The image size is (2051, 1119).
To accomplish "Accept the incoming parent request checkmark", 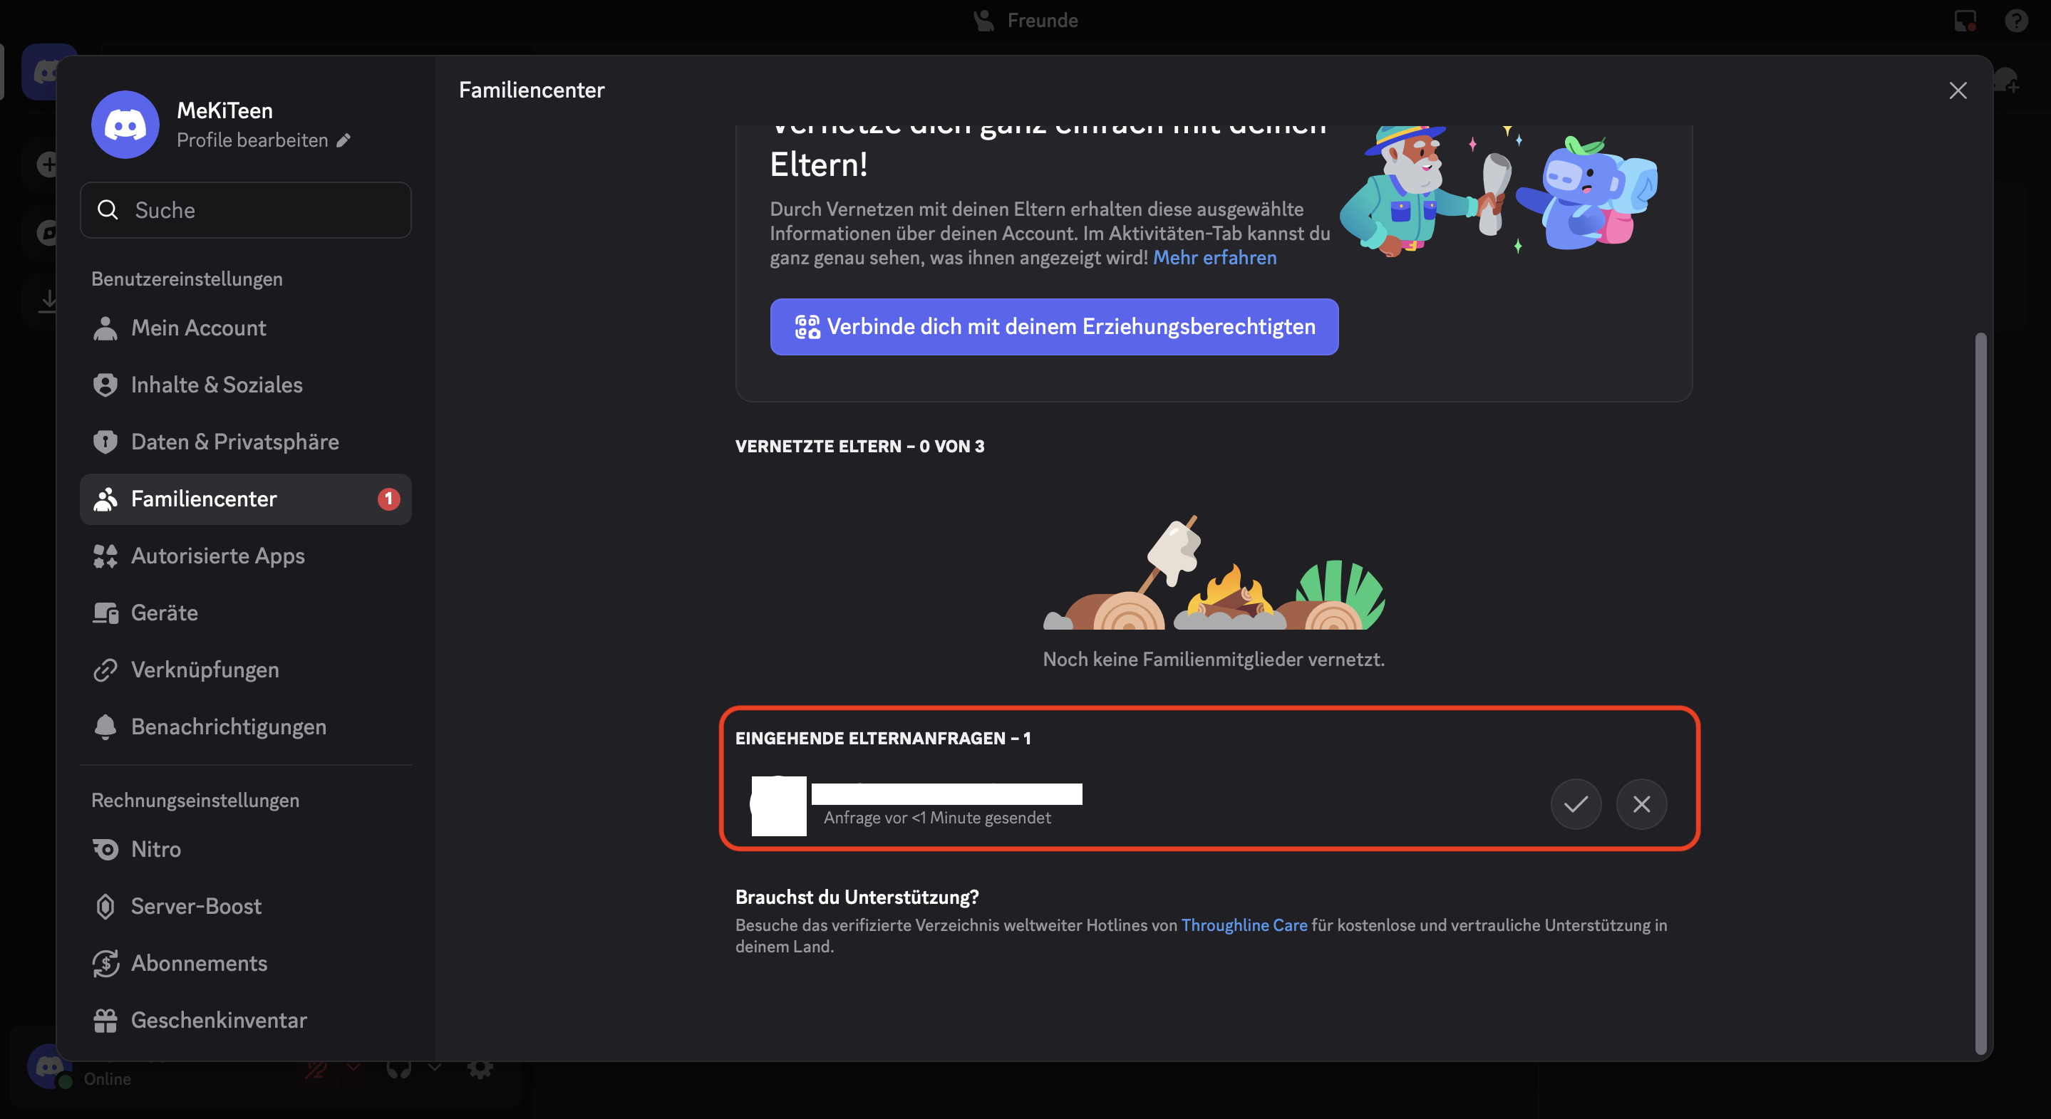I will (x=1575, y=804).
